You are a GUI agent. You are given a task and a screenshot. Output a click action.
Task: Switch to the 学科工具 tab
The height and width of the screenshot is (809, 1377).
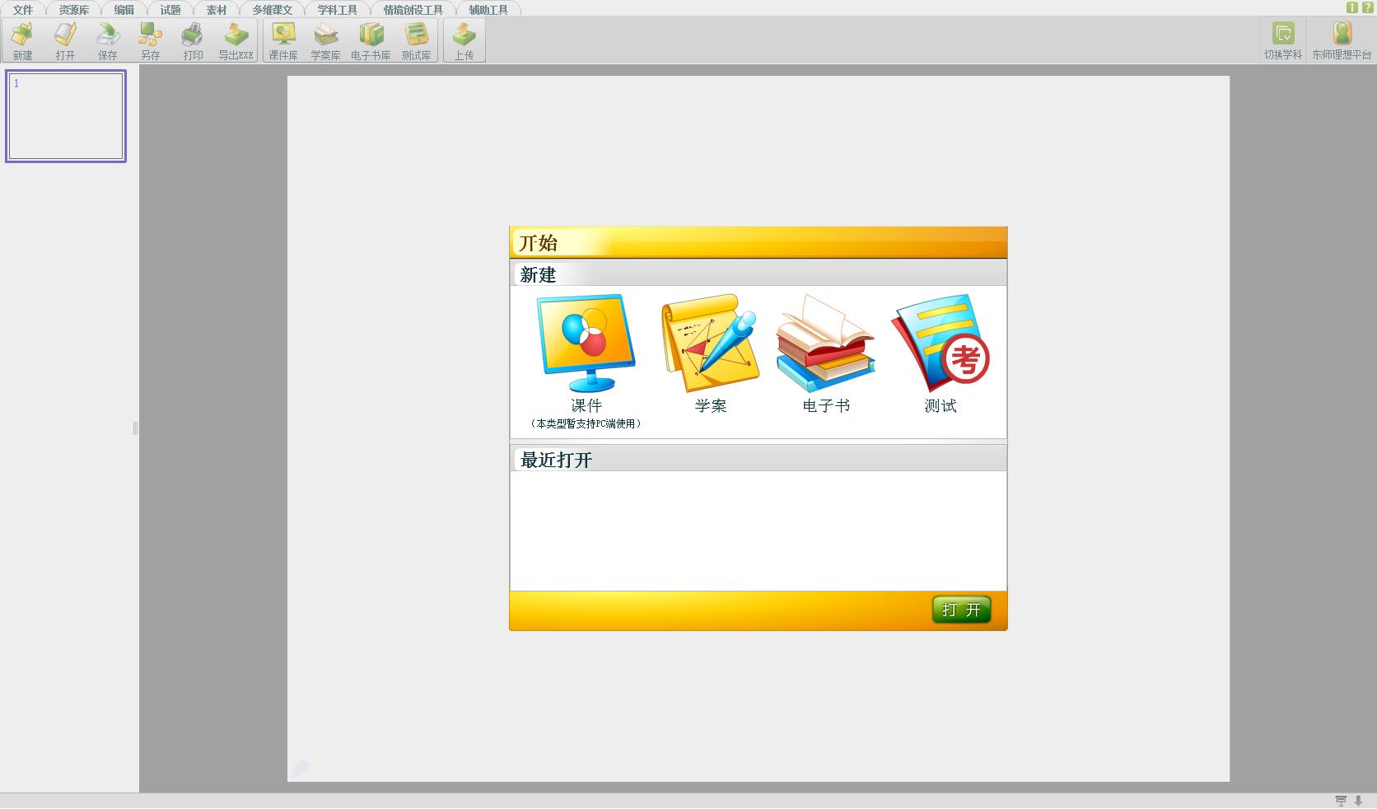coord(337,10)
